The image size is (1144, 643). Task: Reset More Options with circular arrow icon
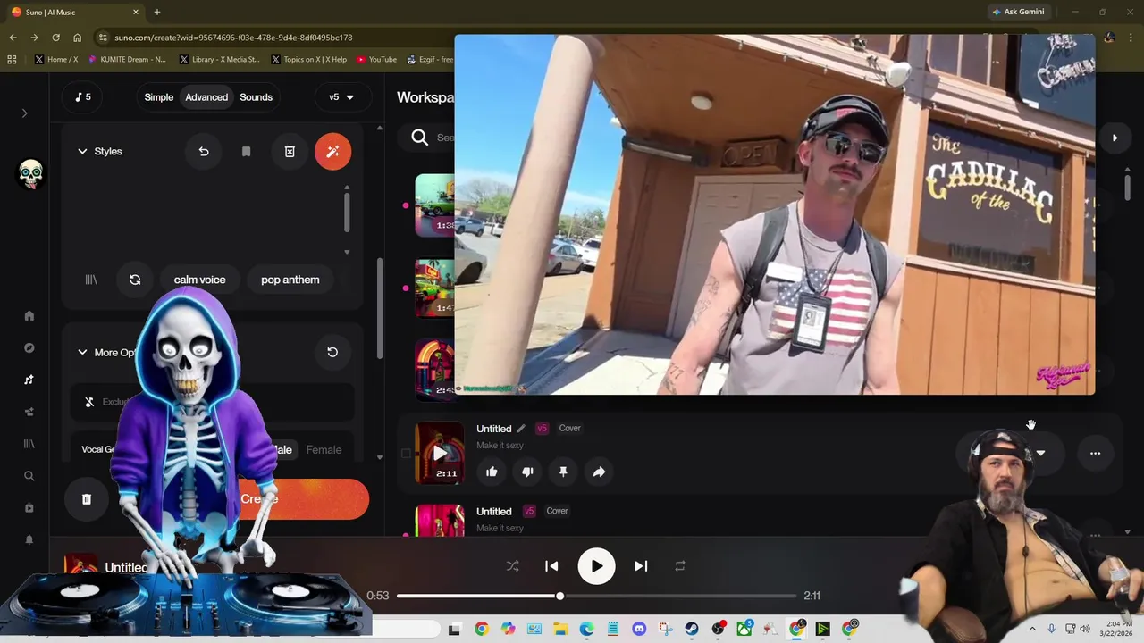coord(332,352)
